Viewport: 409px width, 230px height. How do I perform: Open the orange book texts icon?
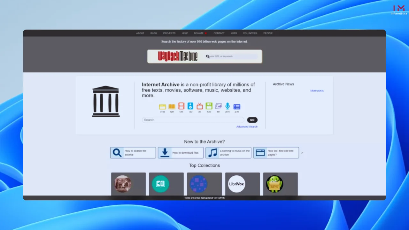click(x=172, y=107)
